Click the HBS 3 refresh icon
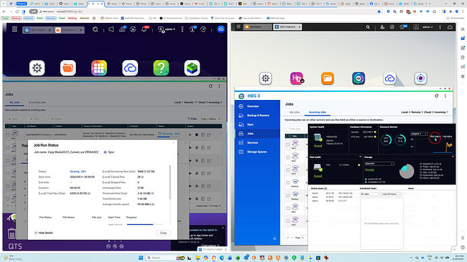 (x=437, y=96)
